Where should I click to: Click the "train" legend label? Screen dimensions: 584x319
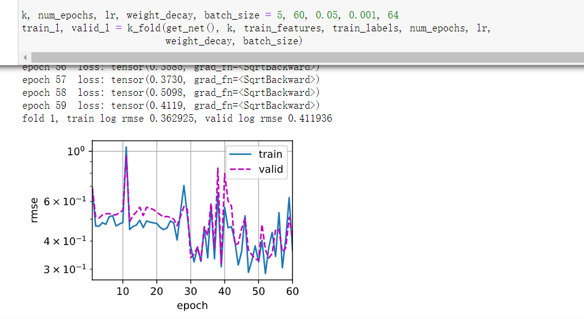click(270, 154)
